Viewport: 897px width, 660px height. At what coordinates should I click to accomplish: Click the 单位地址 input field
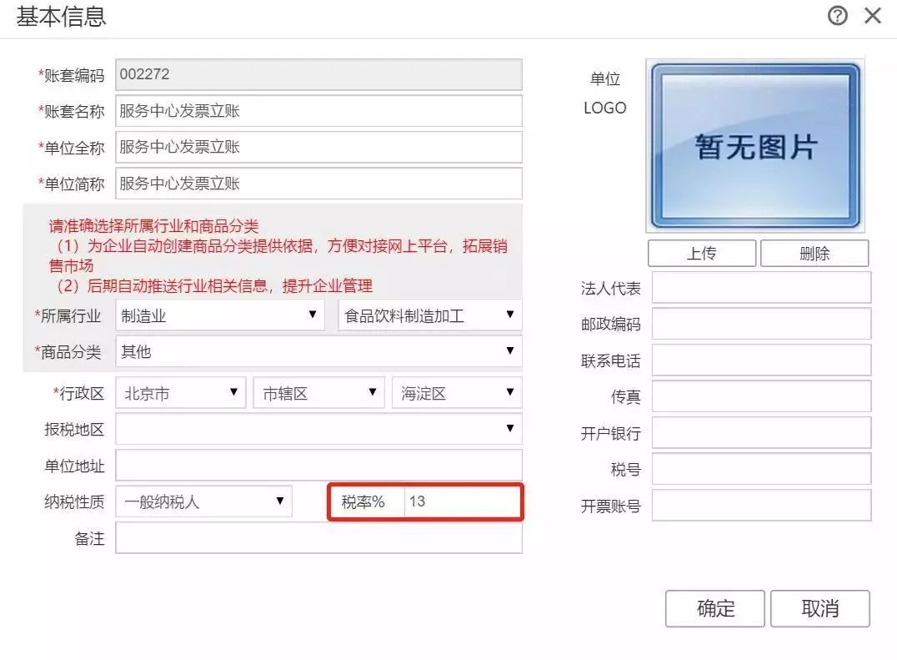[x=318, y=465]
